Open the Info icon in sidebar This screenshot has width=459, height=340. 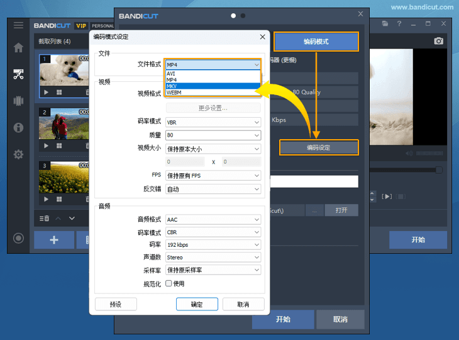point(18,128)
